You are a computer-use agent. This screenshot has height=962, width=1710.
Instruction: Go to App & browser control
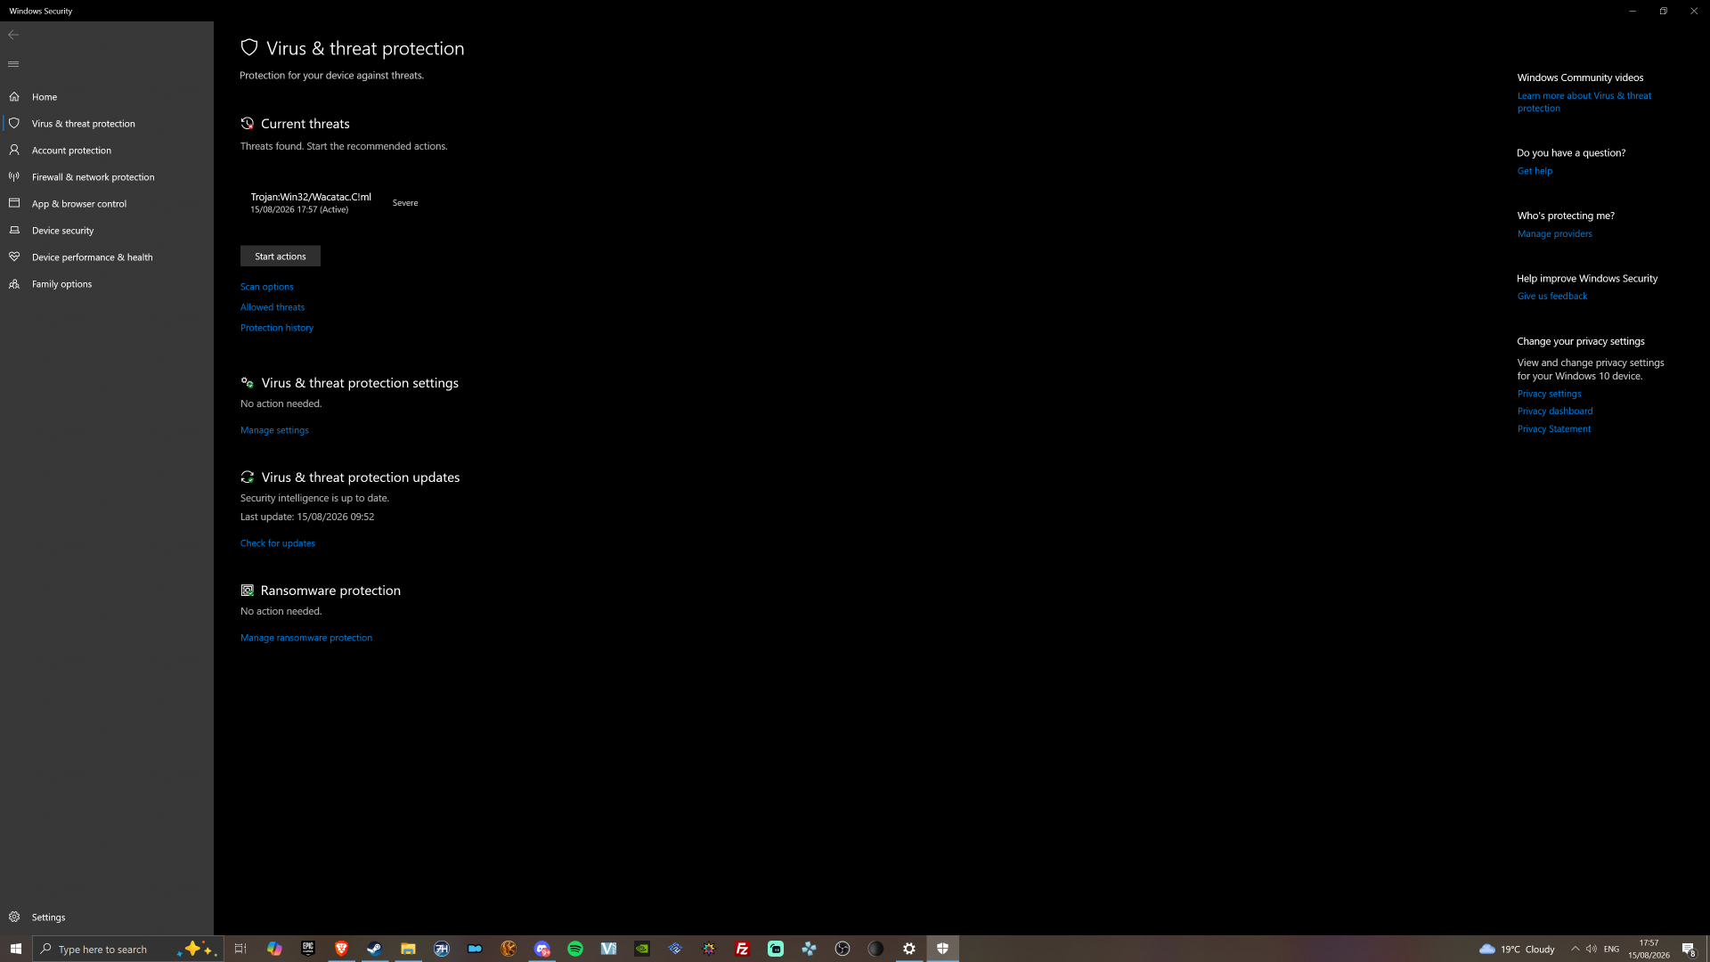click(107, 203)
